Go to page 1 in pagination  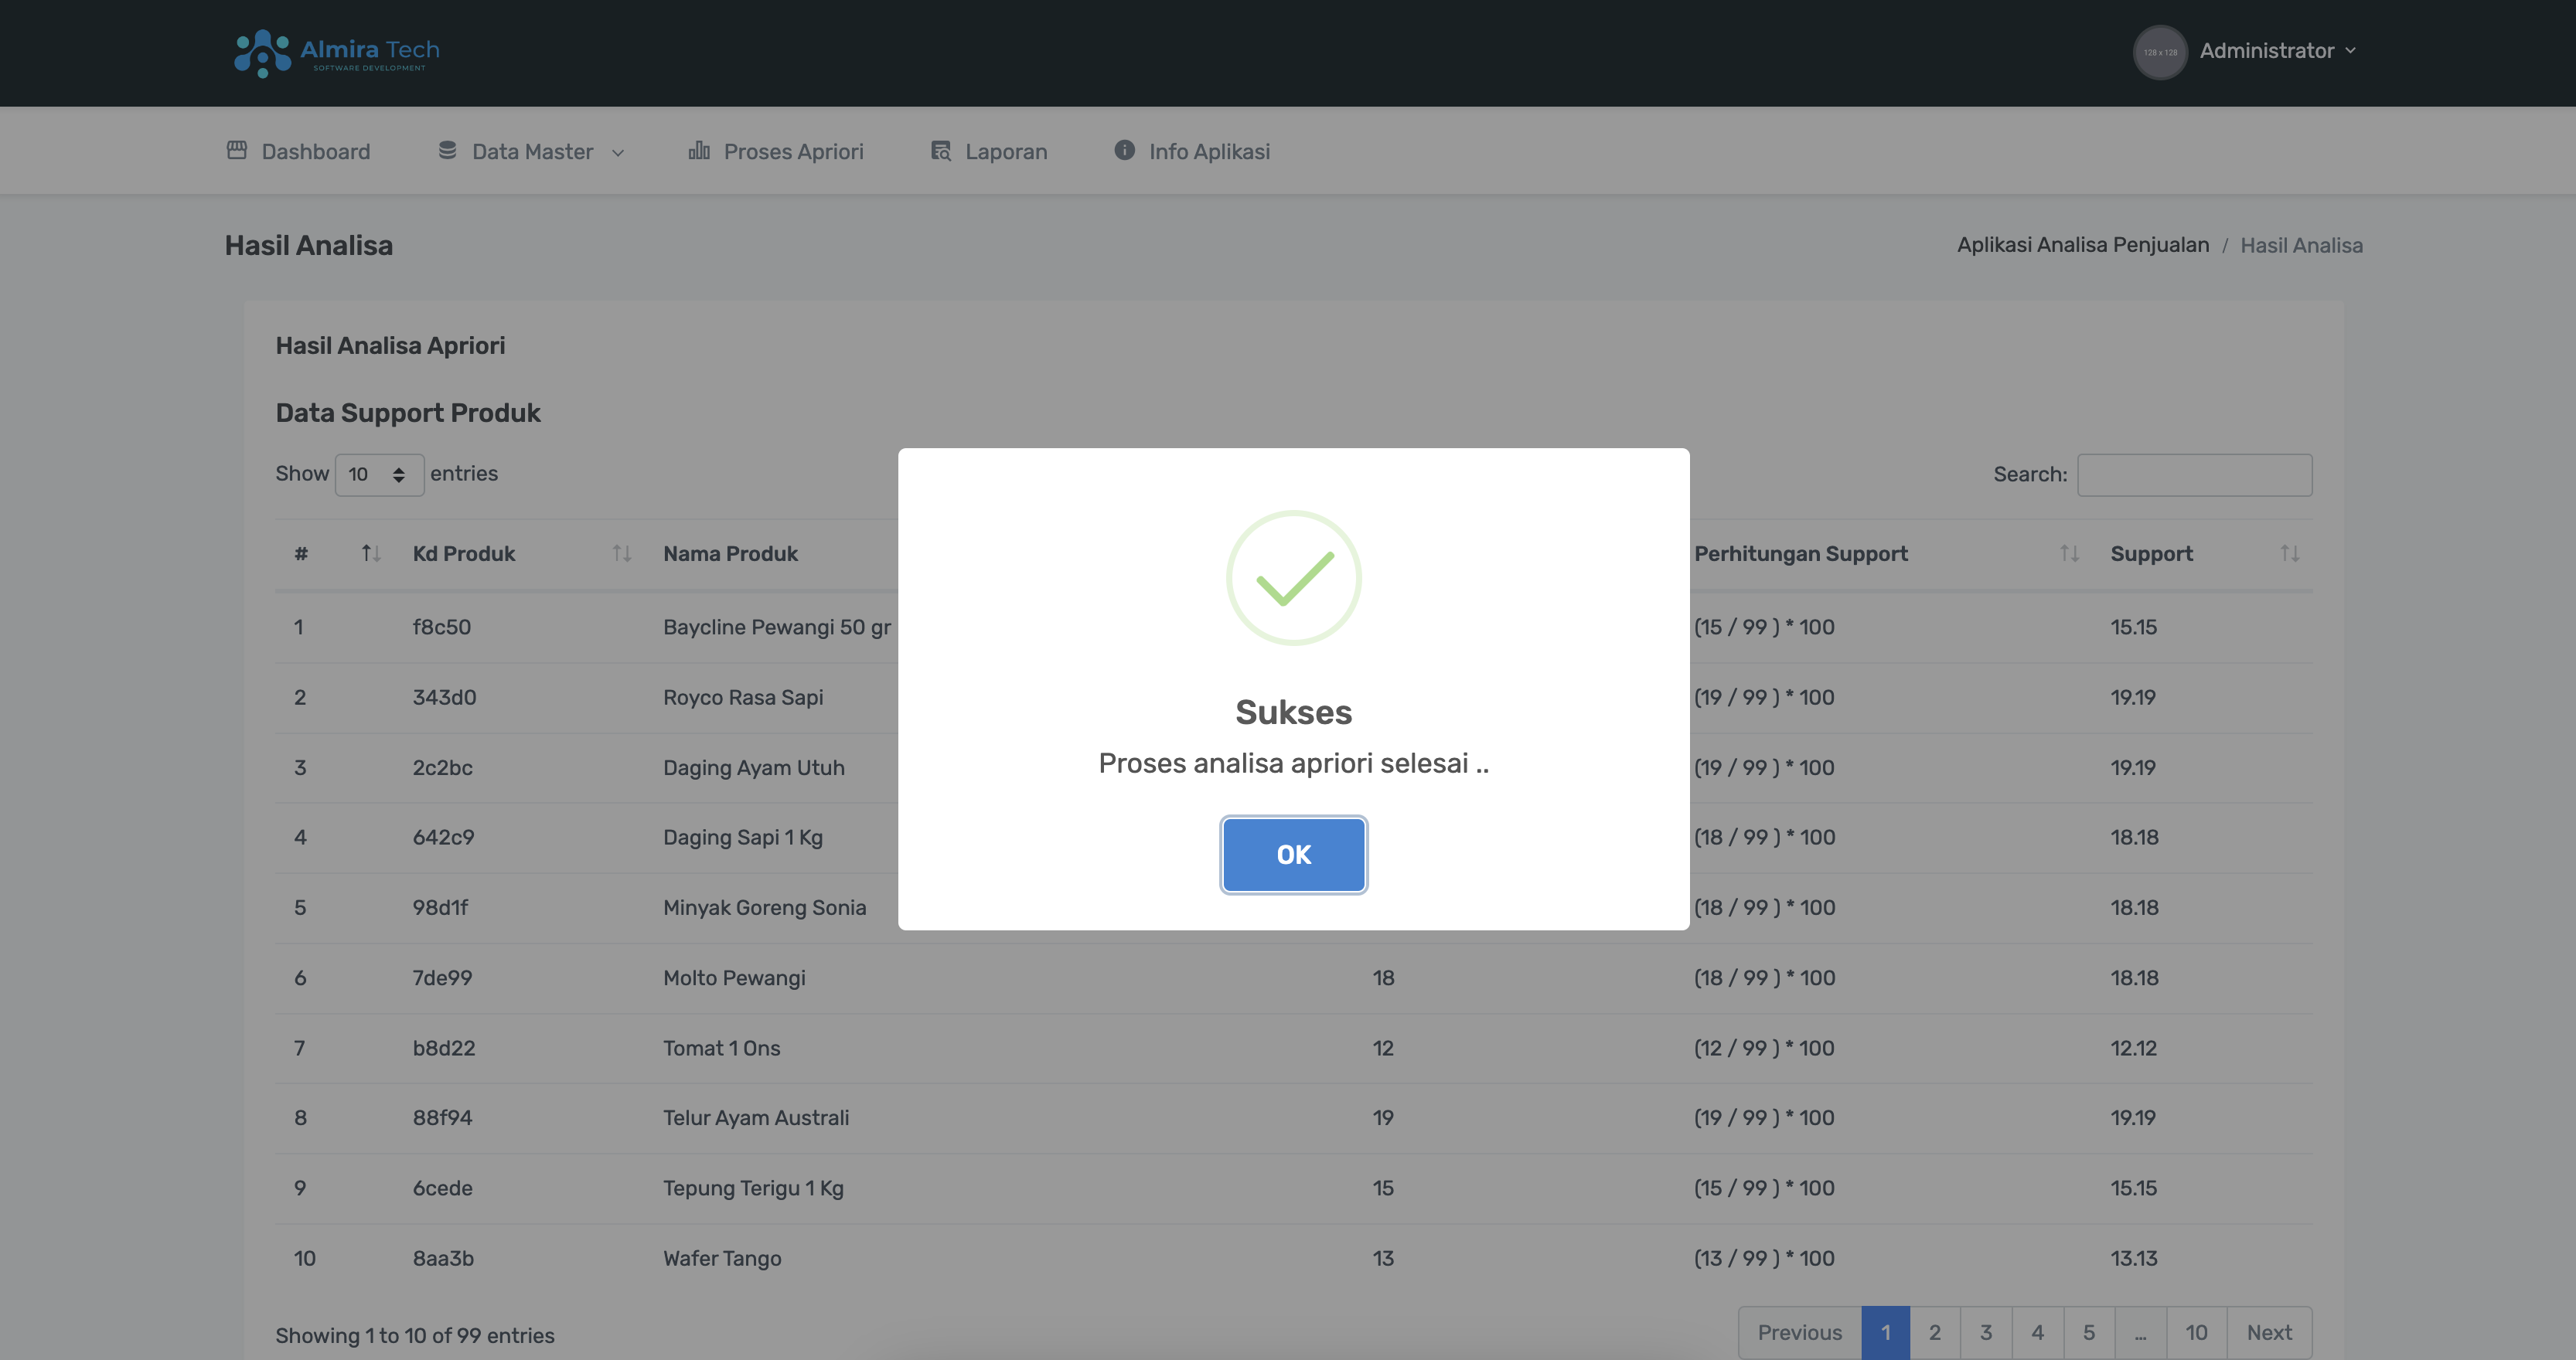point(1885,1332)
